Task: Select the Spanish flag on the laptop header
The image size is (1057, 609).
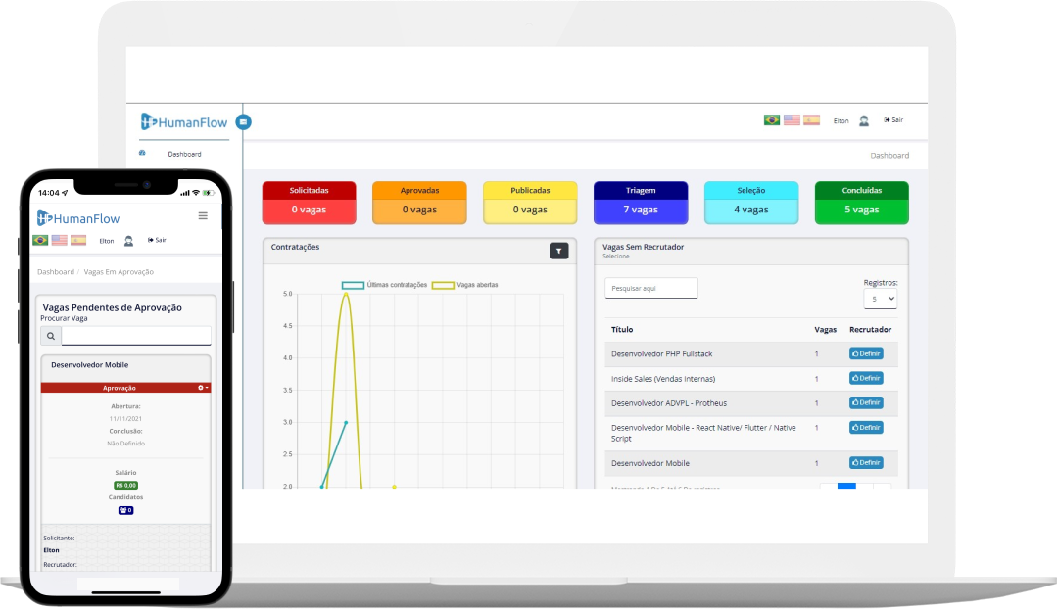Action: pos(812,119)
